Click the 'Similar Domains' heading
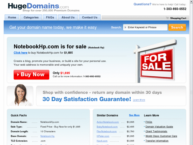193x145 pixels. tap(107, 115)
